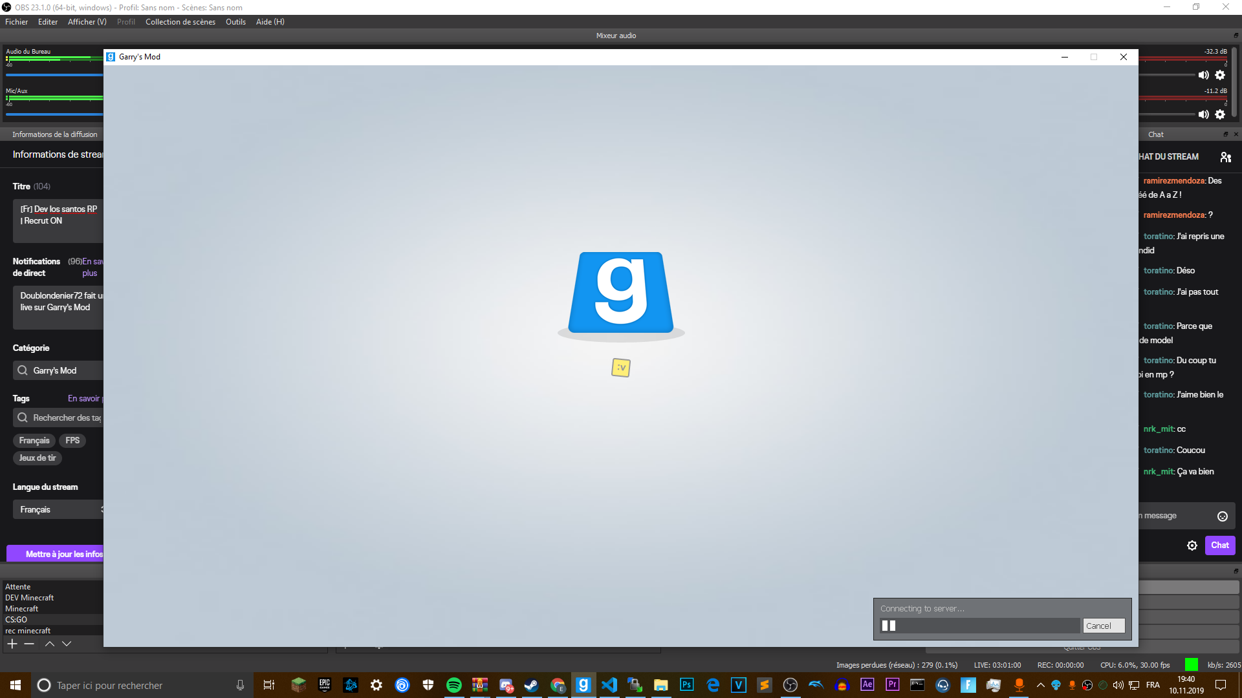Undock the Chat panel

(1225, 134)
